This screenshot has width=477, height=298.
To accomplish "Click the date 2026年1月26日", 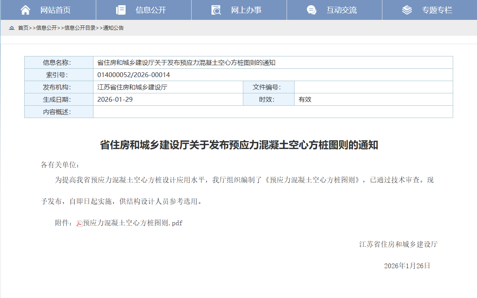I will click(x=407, y=266).
